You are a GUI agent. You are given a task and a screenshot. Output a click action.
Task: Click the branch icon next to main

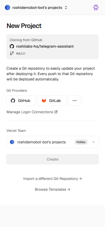click(12, 53)
